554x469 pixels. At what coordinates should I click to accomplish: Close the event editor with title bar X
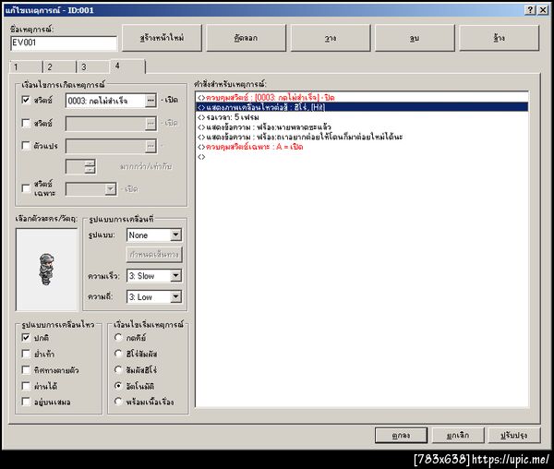[543, 10]
